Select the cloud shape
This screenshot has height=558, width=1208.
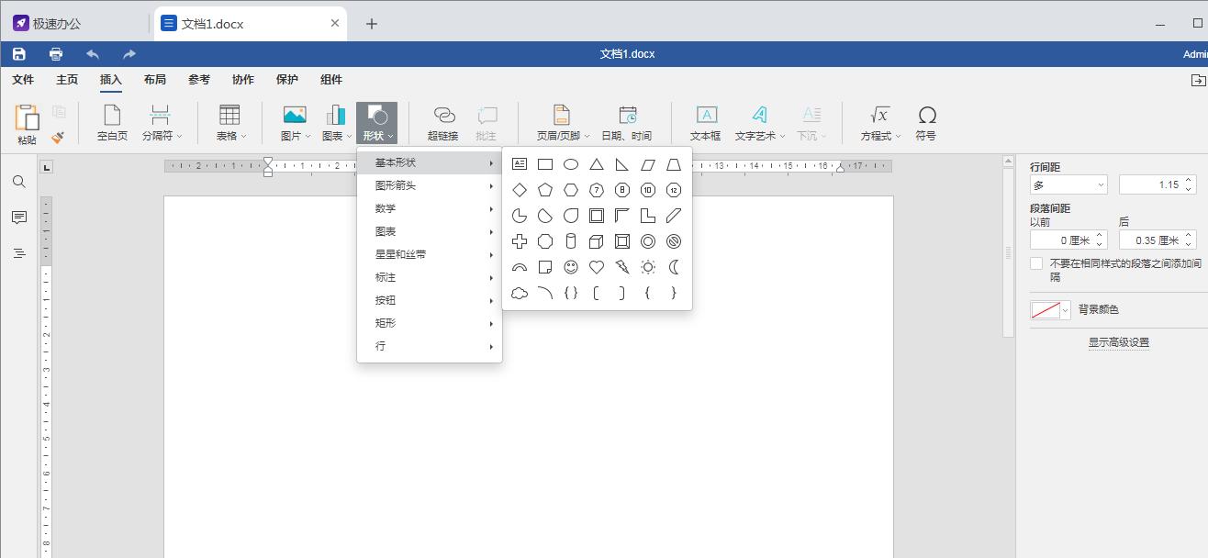click(x=520, y=293)
